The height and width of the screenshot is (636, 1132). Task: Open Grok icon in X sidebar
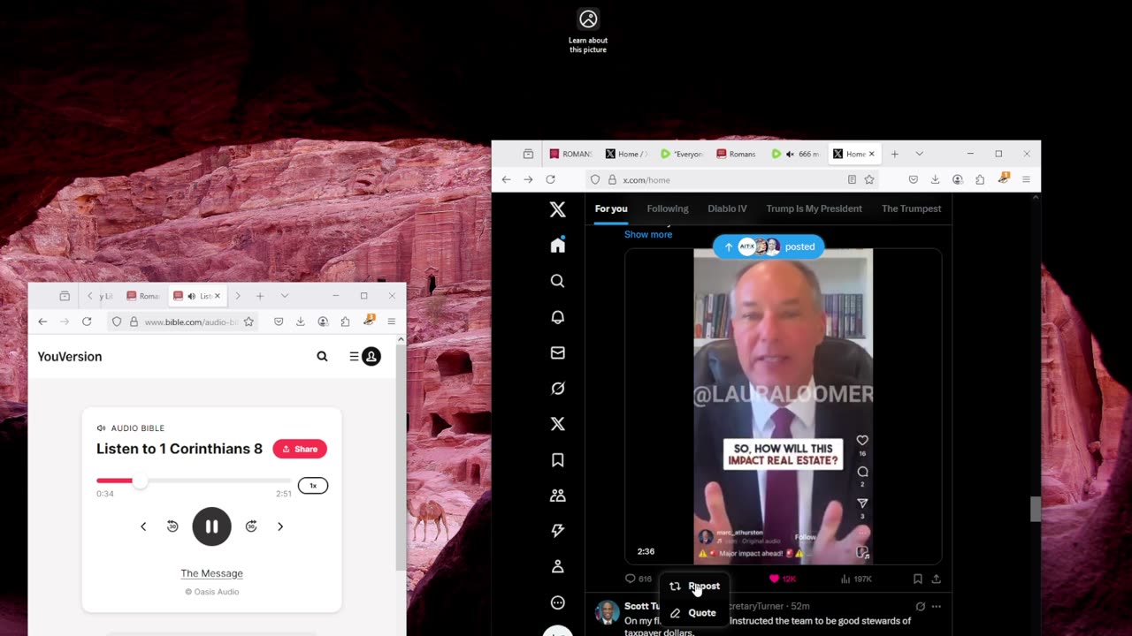(x=557, y=388)
